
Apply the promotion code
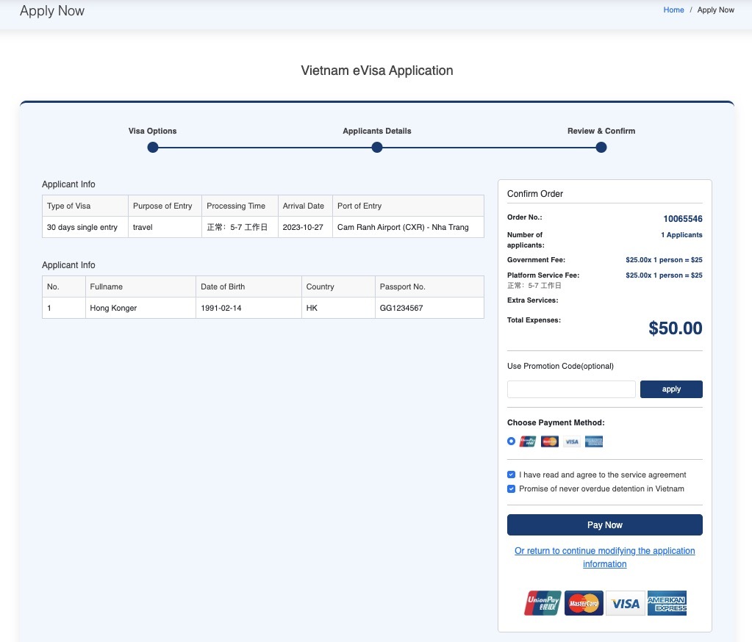tap(671, 389)
